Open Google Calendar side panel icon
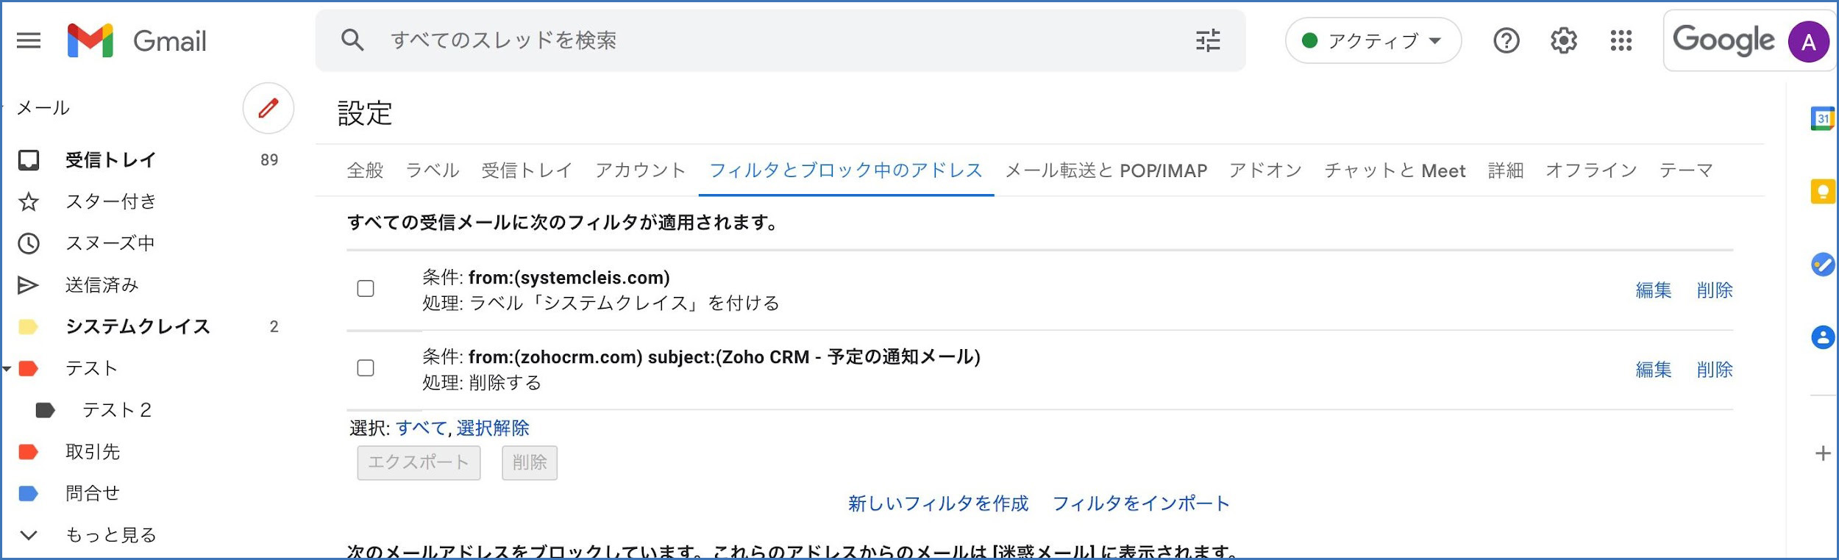This screenshot has width=1839, height=560. (x=1823, y=118)
